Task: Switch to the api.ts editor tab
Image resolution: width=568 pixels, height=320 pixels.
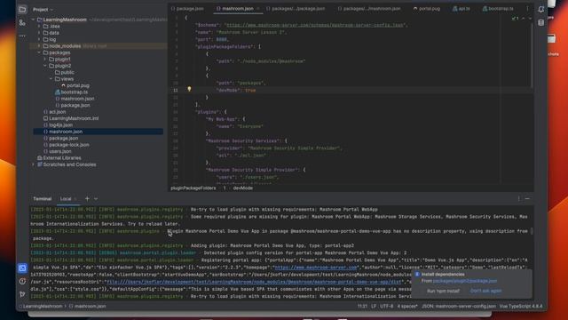Action: point(461,8)
